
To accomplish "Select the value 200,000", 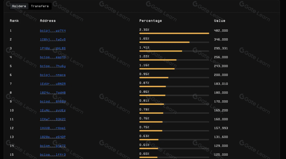I will [x=221, y=75].
